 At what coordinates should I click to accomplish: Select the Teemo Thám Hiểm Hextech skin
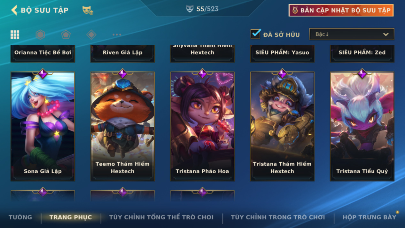coord(123,126)
